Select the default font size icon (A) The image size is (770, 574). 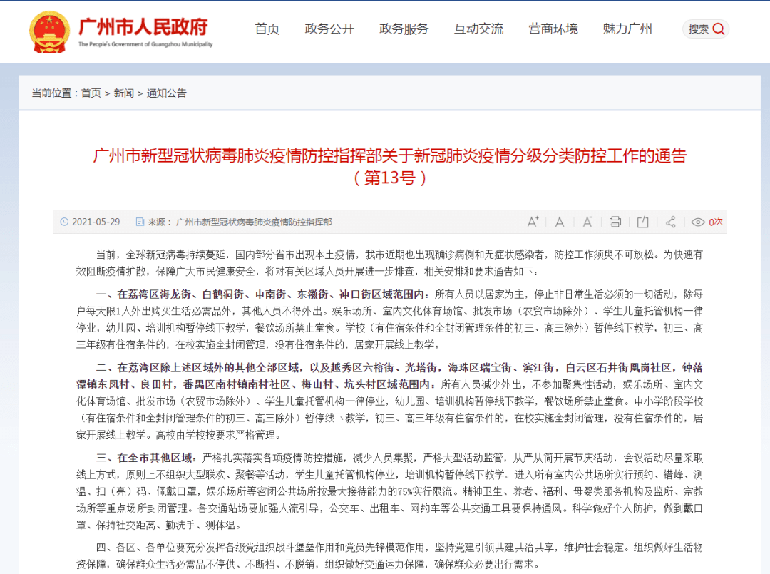560,222
